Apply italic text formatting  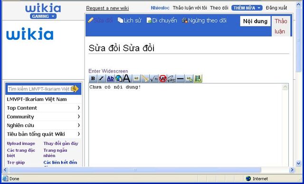(102, 79)
